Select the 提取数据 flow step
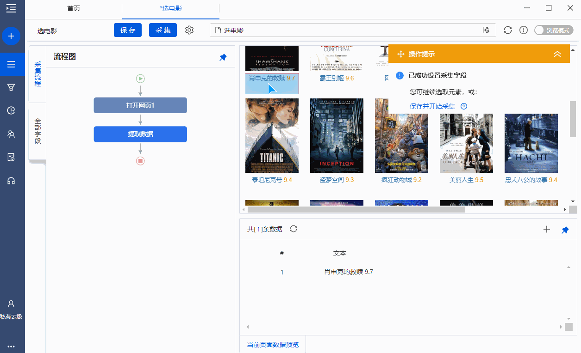 click(140, 134)
